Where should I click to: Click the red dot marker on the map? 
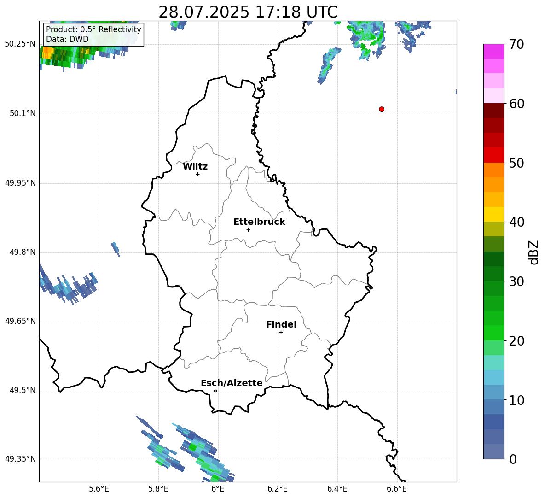[x=381, y=109]
